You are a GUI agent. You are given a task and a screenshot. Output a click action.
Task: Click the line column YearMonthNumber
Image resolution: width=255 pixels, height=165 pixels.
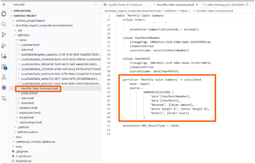click(141, 38)
